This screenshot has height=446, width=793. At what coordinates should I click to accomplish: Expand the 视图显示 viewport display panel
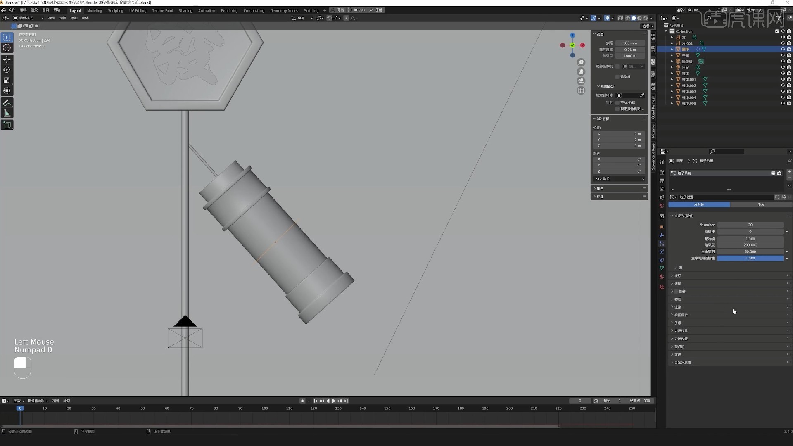(729, 315)
